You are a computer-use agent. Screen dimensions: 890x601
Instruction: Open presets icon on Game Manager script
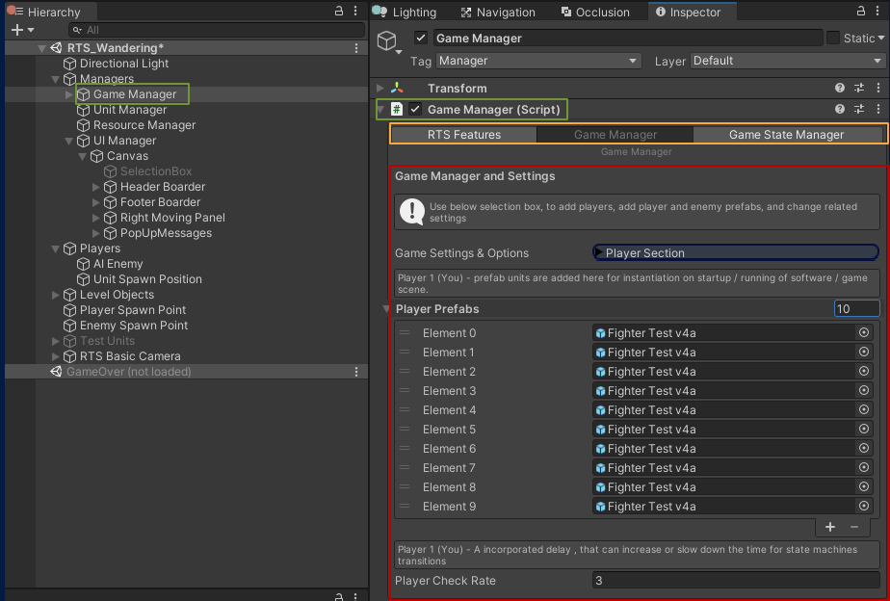[x=860, y=109]
